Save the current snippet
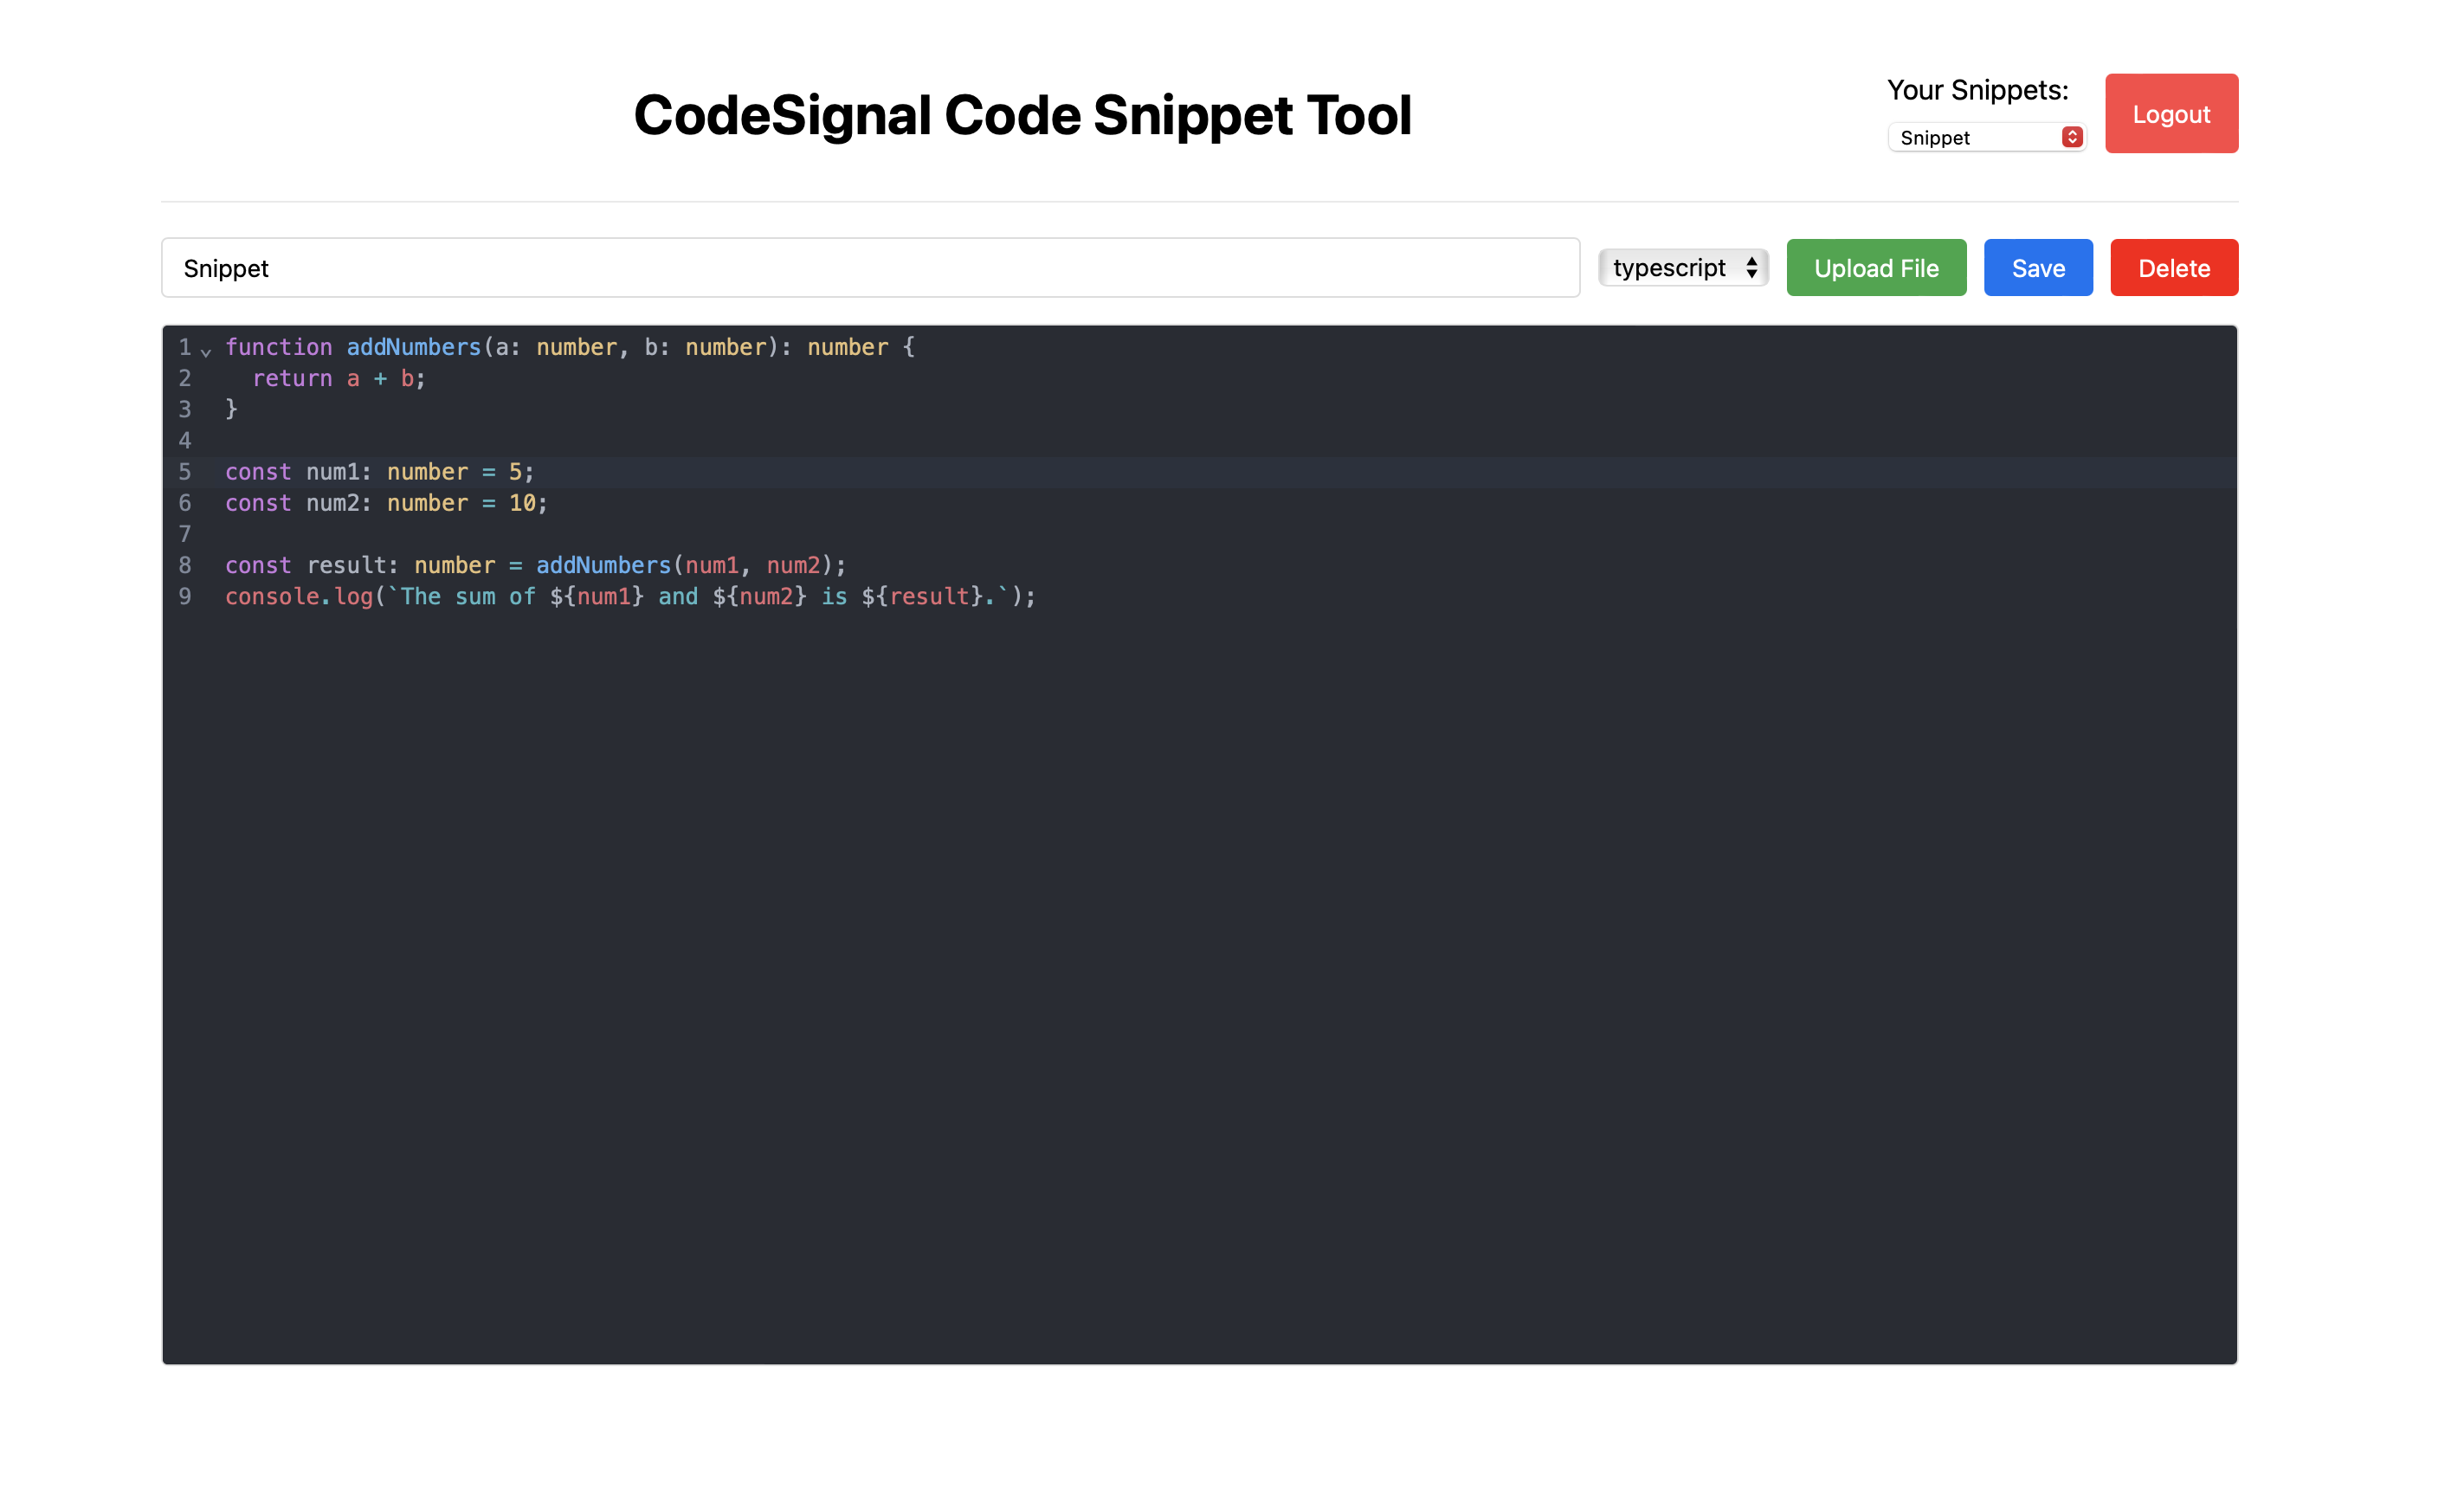 point(2038,267)
